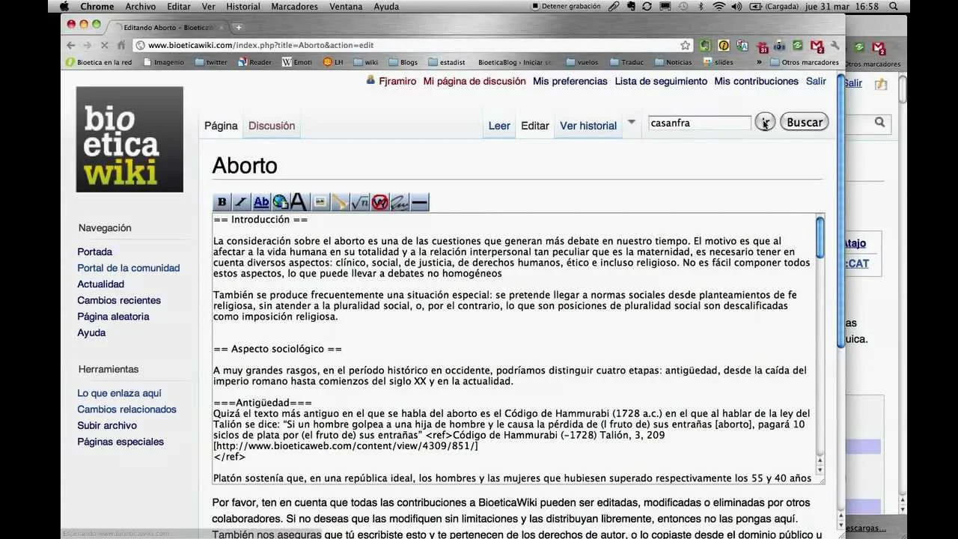Insert a math formula with the square-root icon

click(360, 202)
